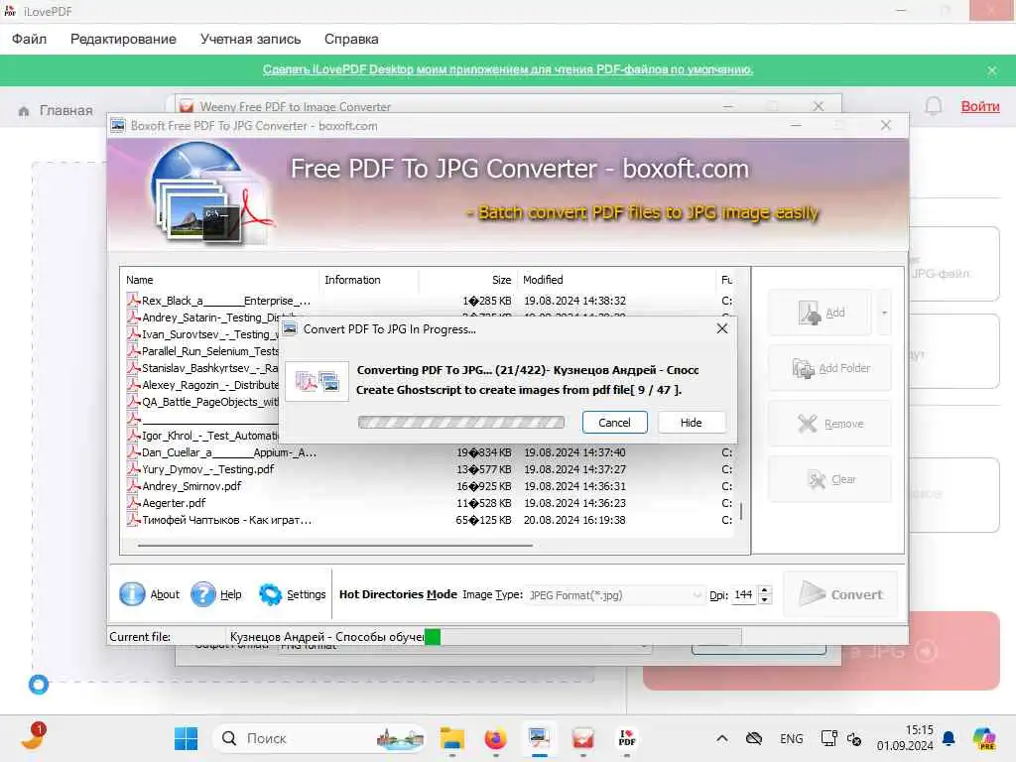Select Andrey_Smirnov.pdf row
Screen dimensions: 1016x762
tap(429, 486)
